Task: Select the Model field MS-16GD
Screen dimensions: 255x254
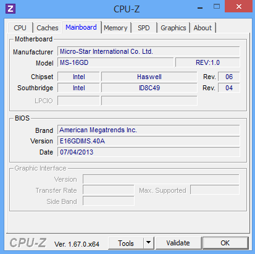Action: pos(115,62)
